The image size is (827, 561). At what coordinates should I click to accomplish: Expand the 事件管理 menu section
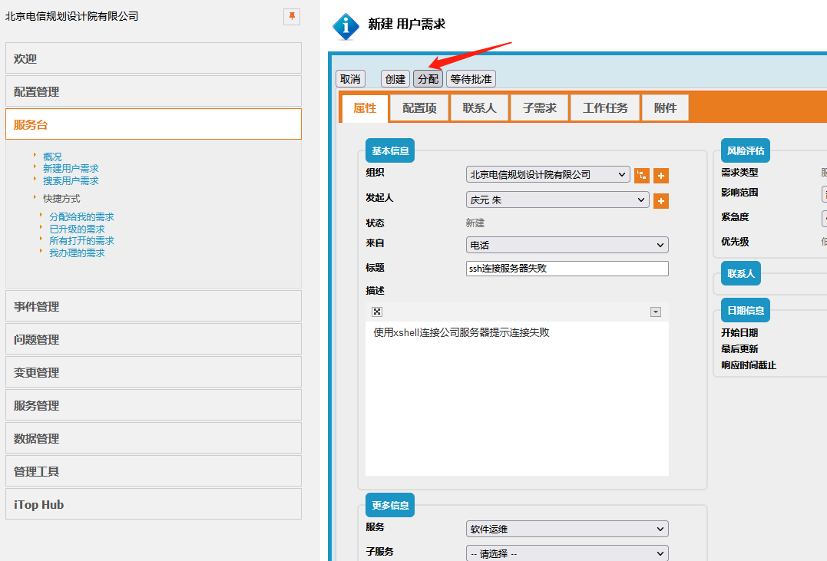click(154, 306)
